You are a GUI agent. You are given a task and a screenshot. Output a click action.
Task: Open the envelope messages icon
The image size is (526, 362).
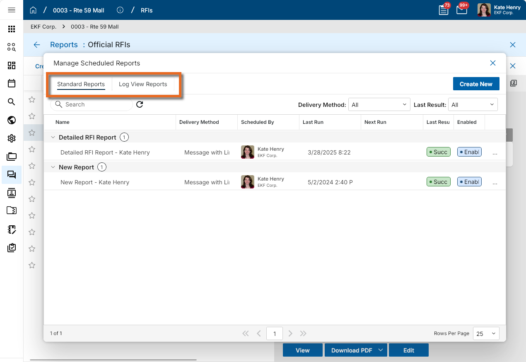coord(462,10)
